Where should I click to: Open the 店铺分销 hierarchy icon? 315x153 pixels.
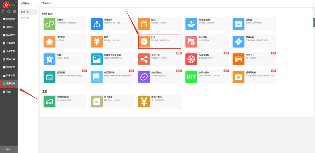97,24
